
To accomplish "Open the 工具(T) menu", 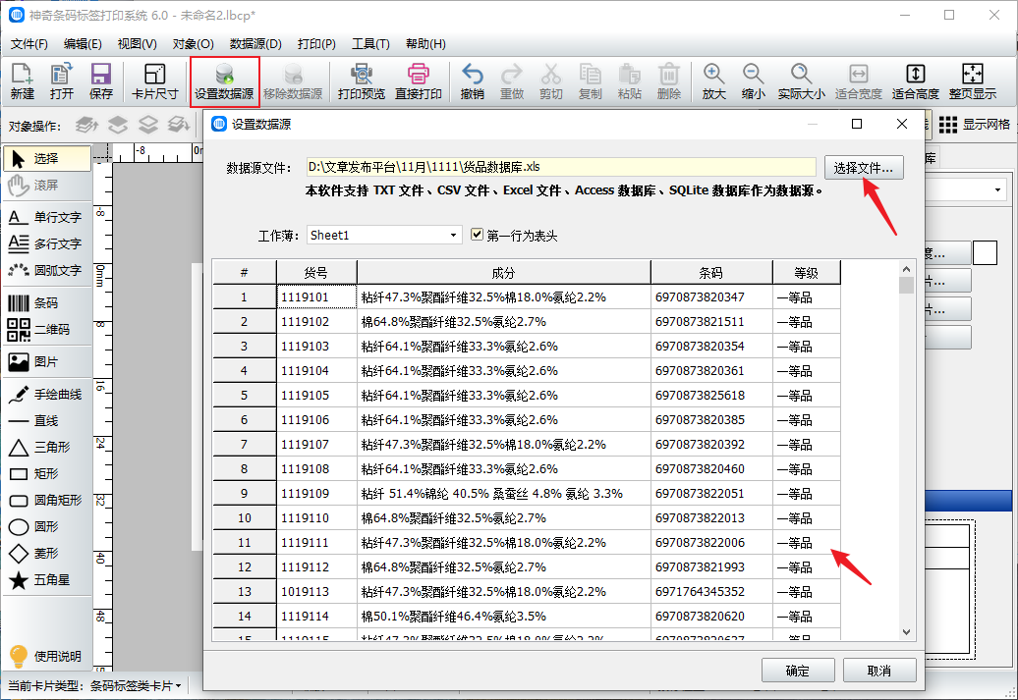I will coord(370,43).
